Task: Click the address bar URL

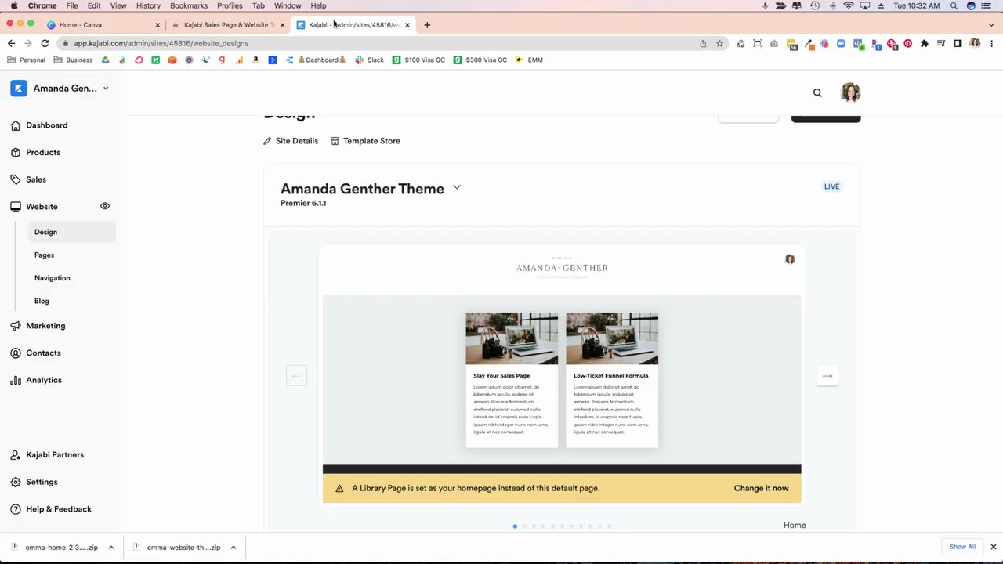Action: pyautogui.click(x=161, y=43)
